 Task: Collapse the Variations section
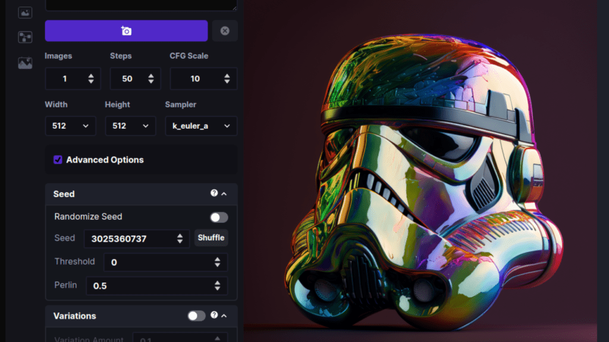[x=224, y=315]
